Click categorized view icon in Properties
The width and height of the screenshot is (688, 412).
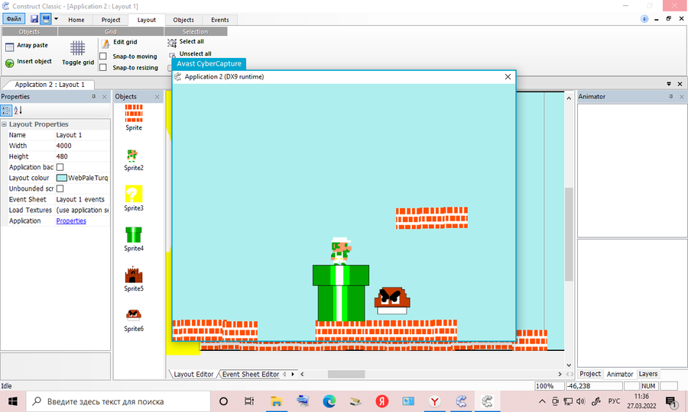coord(6,111)
